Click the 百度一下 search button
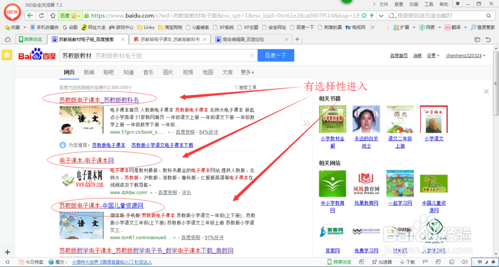 pos(275,55)
